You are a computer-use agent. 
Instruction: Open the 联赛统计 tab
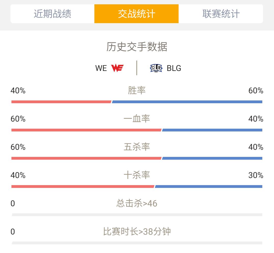coord(221,14)
